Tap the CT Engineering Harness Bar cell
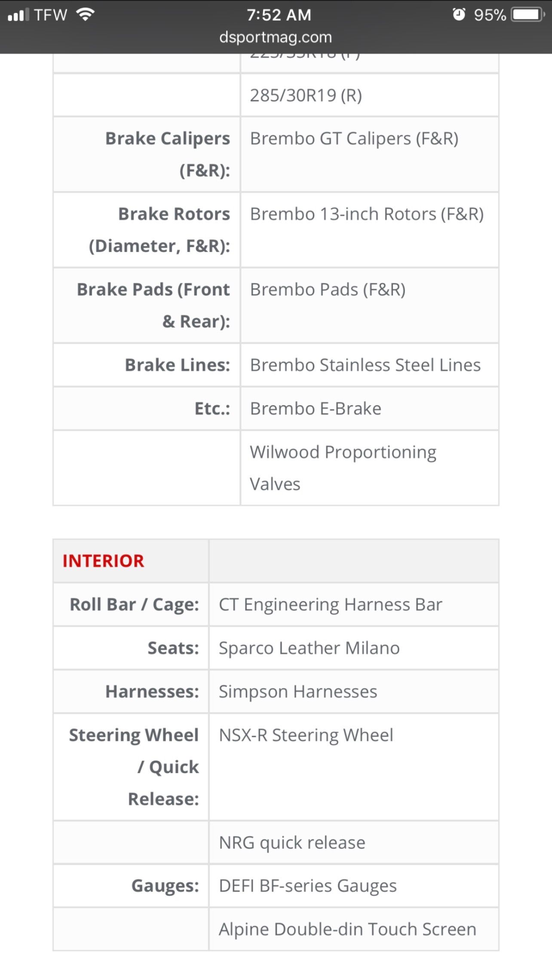The image size is (552, 979). click(354, 605)
